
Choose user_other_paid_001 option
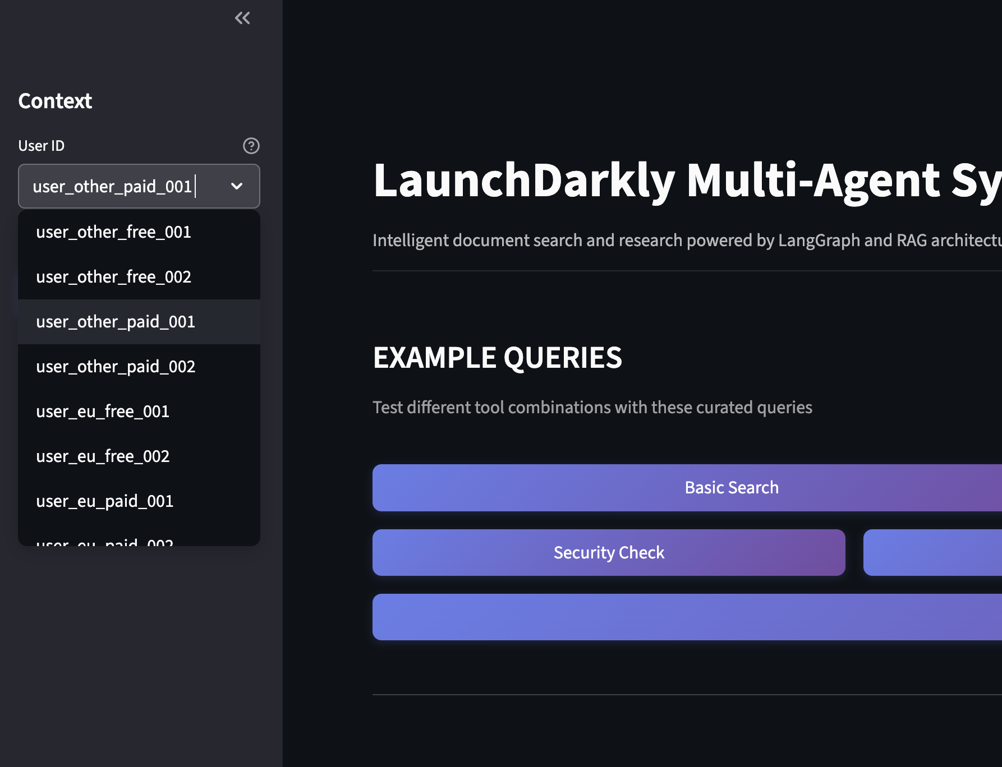pos(115,321)
